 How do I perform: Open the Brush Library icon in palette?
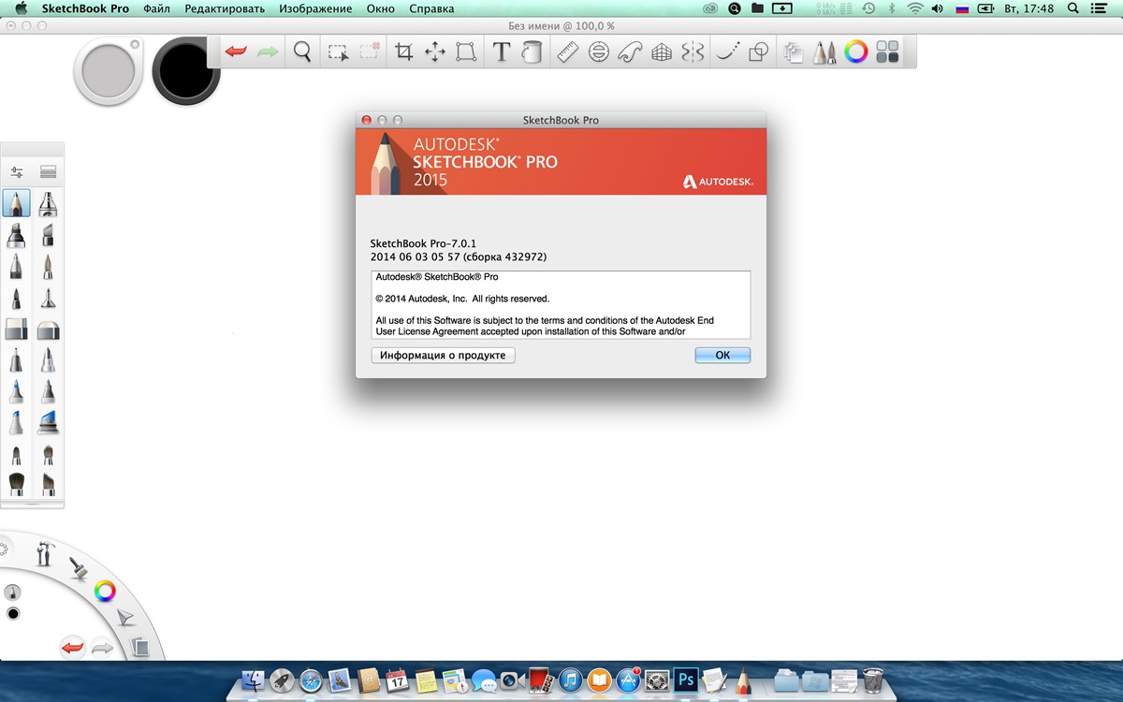(x=49, y=172)
